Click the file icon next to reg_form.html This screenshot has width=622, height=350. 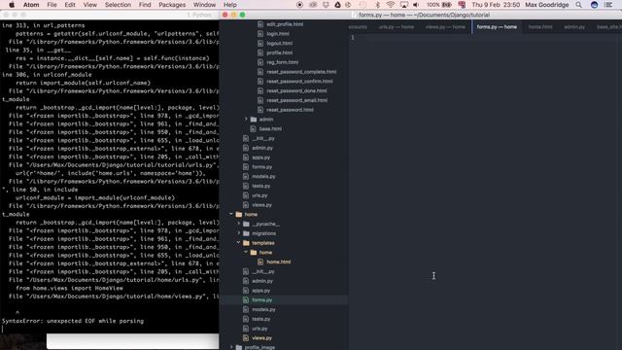click(x=260, y=62)
